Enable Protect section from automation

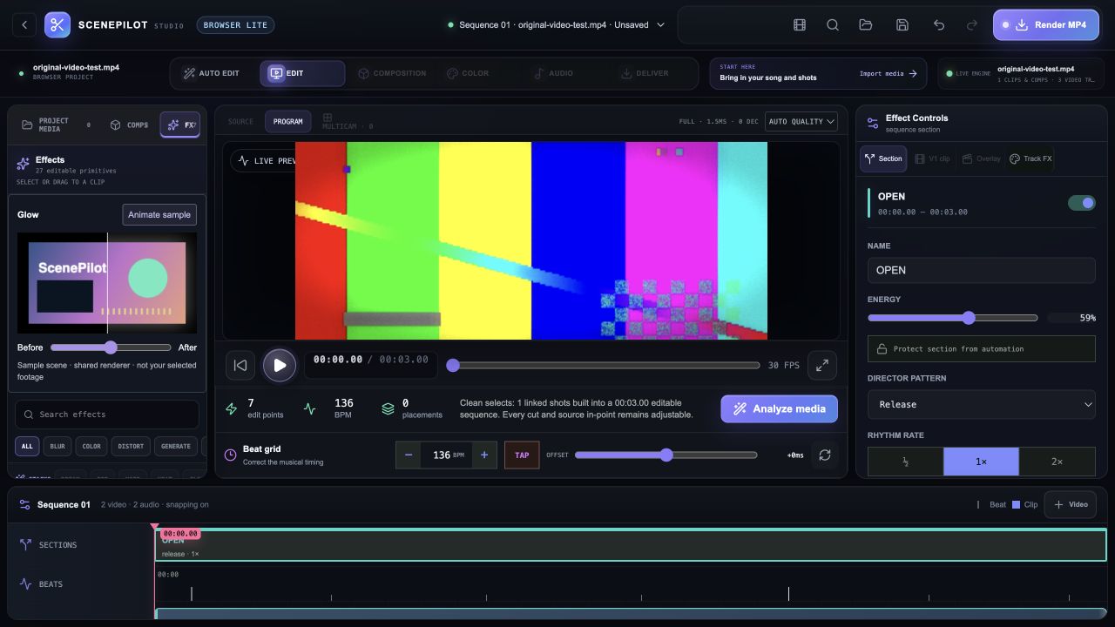click(x=981, y=348)
